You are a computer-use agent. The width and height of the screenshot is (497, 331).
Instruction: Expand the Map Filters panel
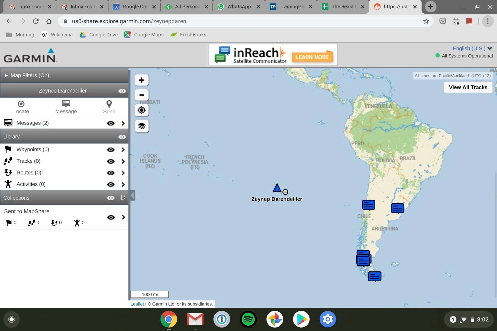pyautogui.click(x=64, y=75)
